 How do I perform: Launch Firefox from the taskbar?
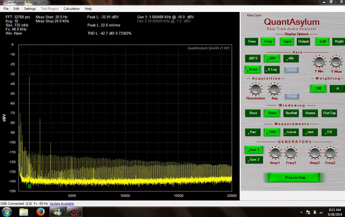[x=40, y=212]
